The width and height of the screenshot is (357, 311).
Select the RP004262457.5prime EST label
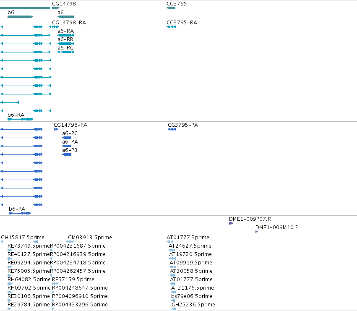click(78, 272)
